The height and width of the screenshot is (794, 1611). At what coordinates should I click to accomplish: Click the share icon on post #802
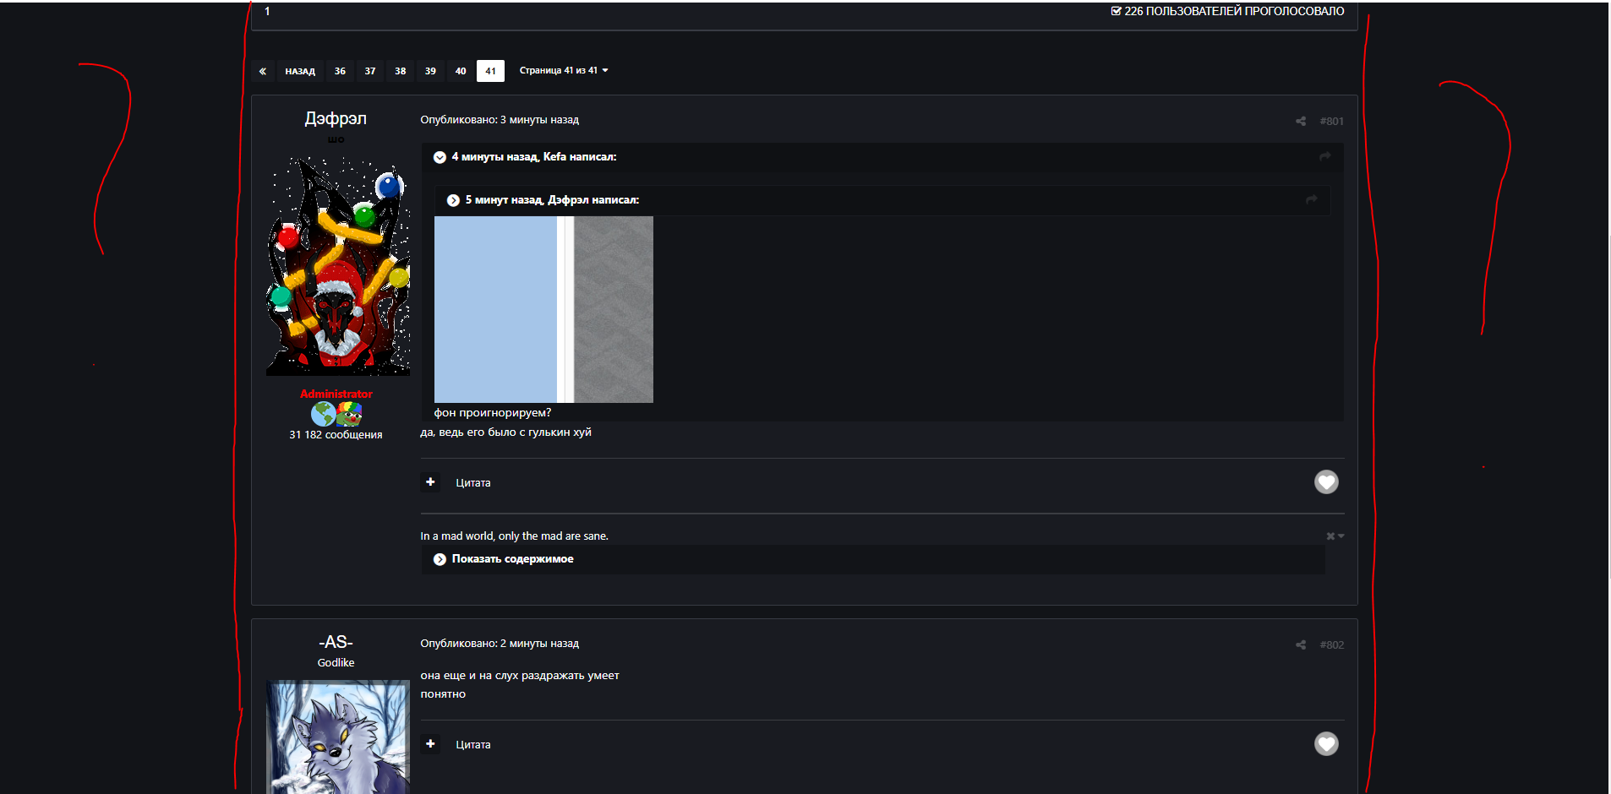pos(1299,644)
